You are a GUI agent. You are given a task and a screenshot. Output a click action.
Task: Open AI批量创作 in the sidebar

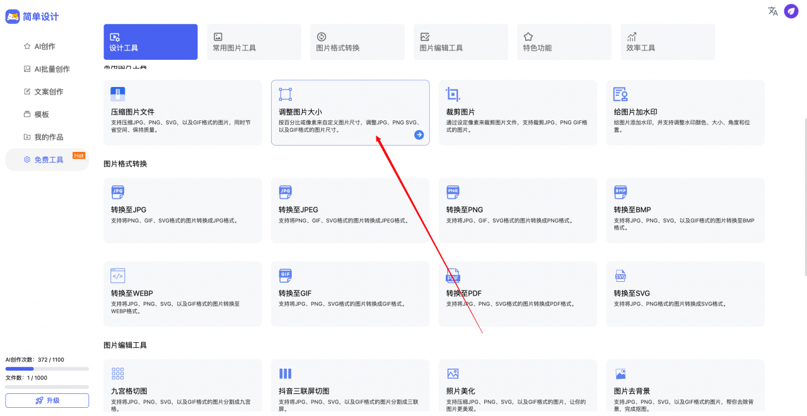click(x=47, y=69)
